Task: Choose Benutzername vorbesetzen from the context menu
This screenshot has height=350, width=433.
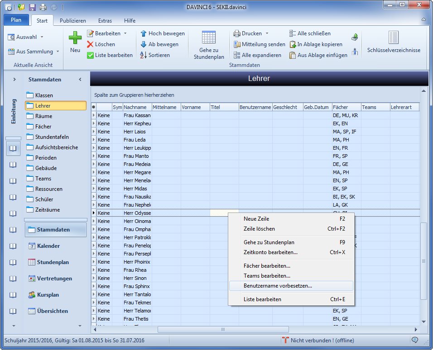Action: (x=278, y=286)
